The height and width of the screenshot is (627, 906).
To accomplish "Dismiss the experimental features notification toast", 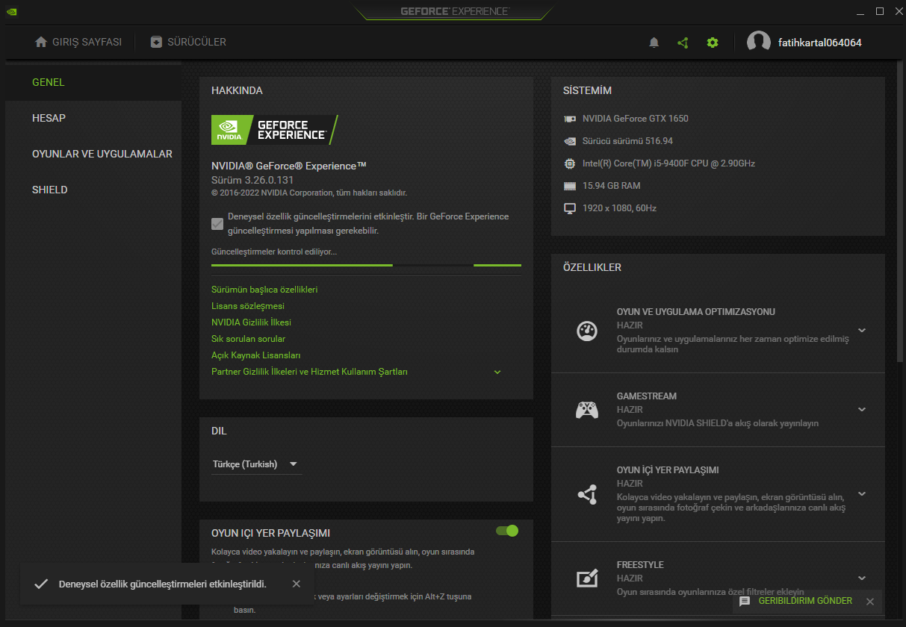I will click(297, 584).
